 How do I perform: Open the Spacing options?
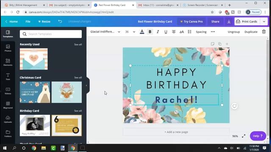(x=201, y=32)
